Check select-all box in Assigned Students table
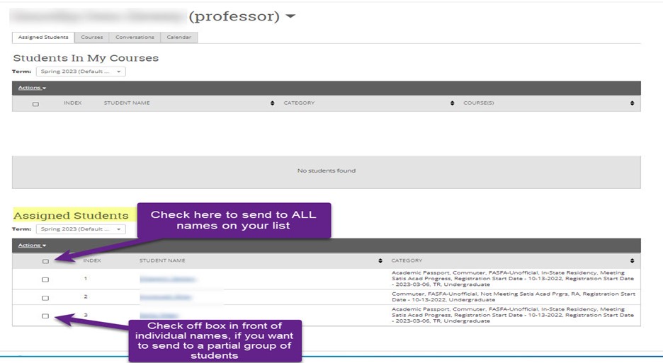 (x=45, y=261)
